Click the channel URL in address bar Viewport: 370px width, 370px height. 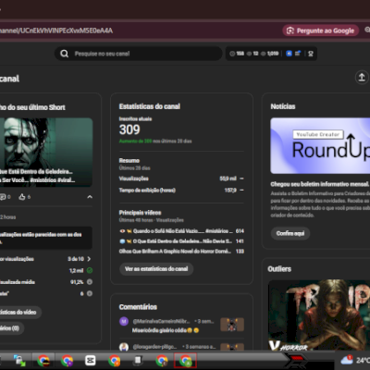56,31
